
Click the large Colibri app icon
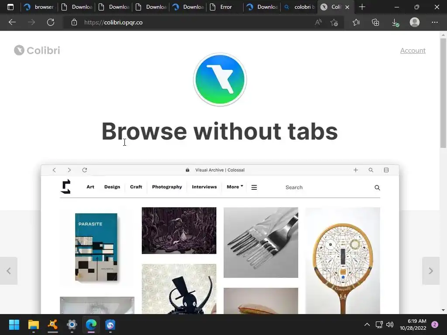(220, 79)
